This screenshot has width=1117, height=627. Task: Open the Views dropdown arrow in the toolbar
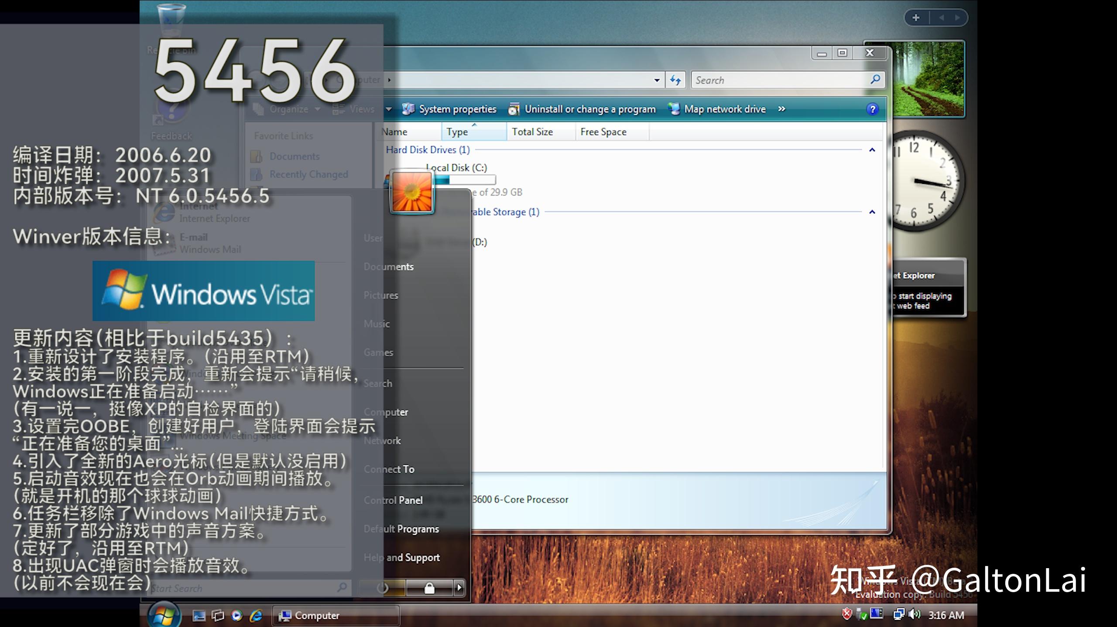tap(388, 109)
